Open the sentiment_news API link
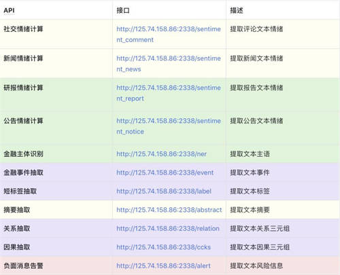340x275 pixels. point(169,64)
